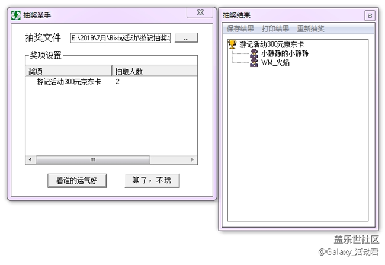Image resolution: width=385 pixels, height=265 pixels.
Task: Click the prize list scrollbar right arrow
Action: tap(192, 160)
